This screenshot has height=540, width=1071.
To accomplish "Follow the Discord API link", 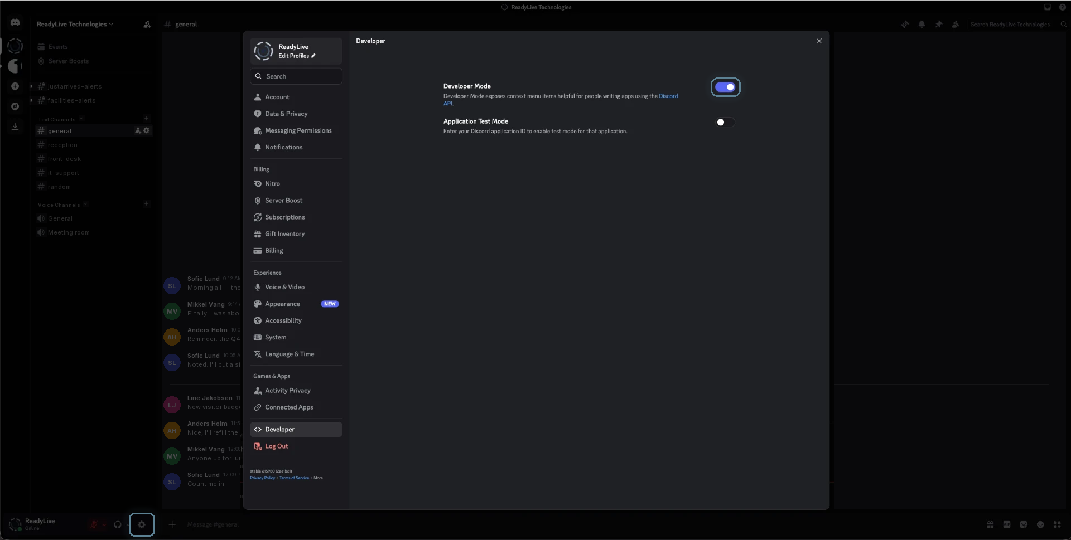I will click(668, 96).
